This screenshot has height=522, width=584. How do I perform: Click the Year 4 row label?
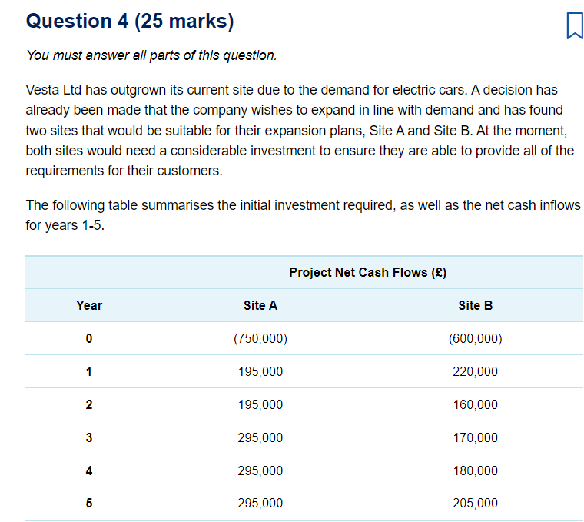(89, 470)
